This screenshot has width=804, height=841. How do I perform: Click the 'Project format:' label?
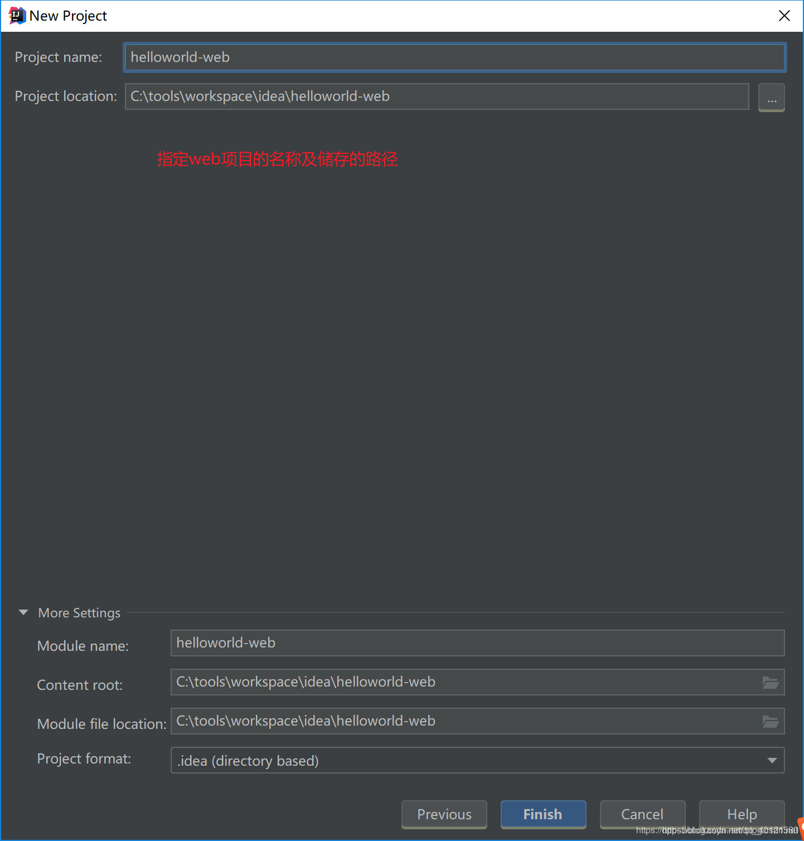(x=84, y=759)
